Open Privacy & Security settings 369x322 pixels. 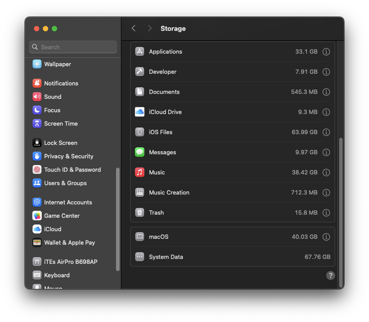68,157
